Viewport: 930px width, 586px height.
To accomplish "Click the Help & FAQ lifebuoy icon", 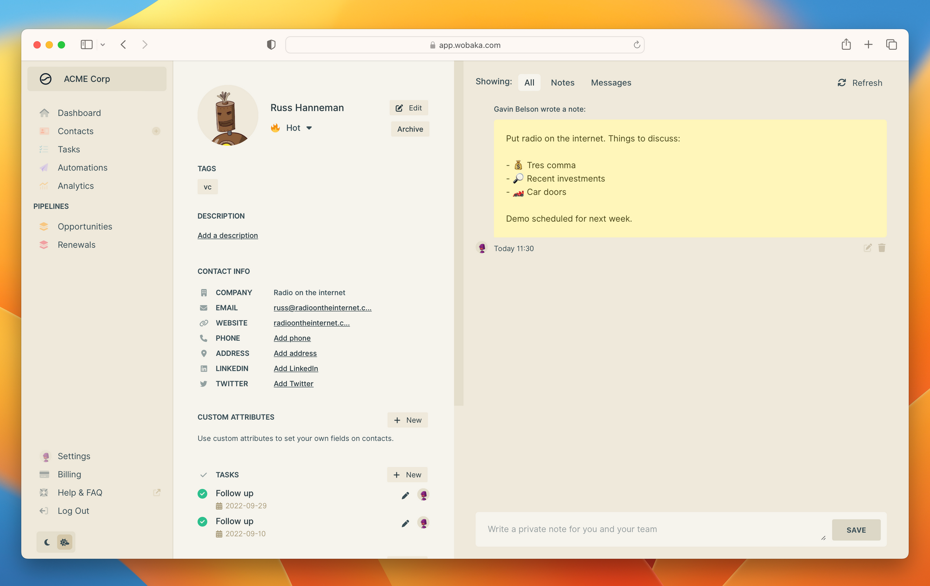I will (x=44, y=493).
